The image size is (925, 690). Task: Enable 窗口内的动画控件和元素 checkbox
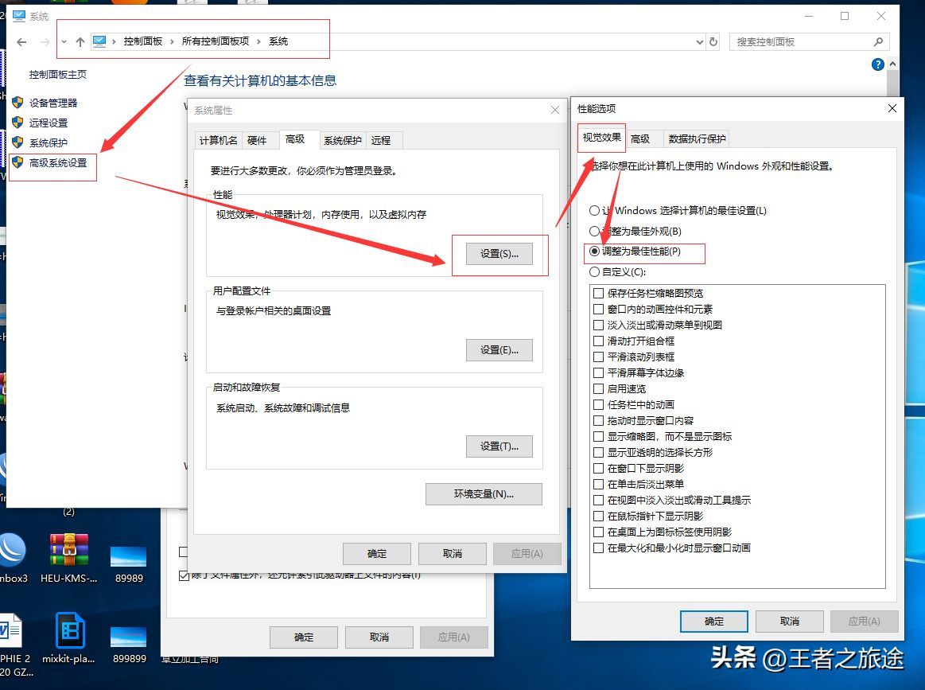click(x=598, y=310)
